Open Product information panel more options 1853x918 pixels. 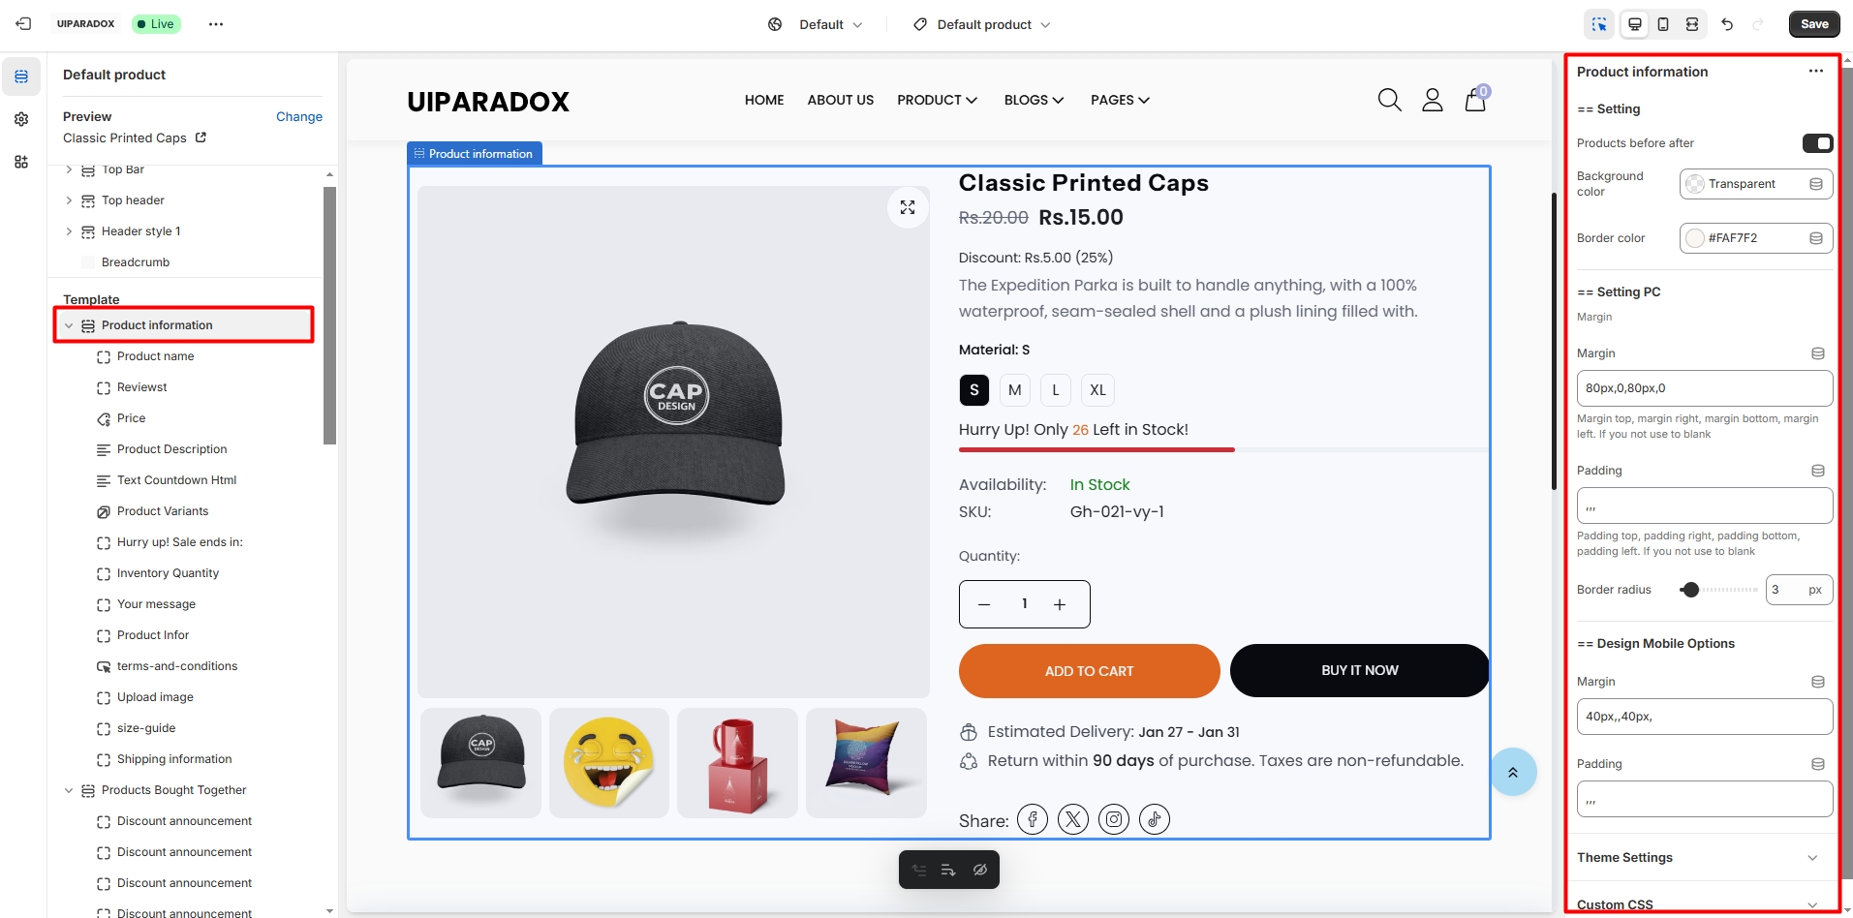point(1815,72)
